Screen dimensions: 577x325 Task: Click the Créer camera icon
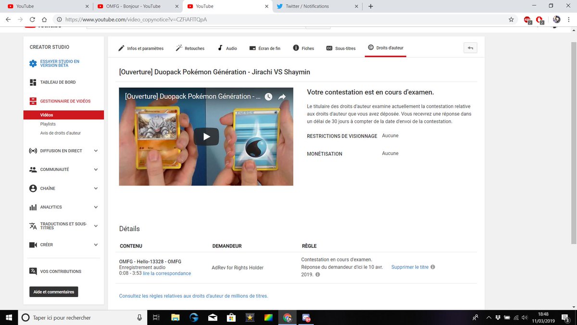[x=33, y=245]
